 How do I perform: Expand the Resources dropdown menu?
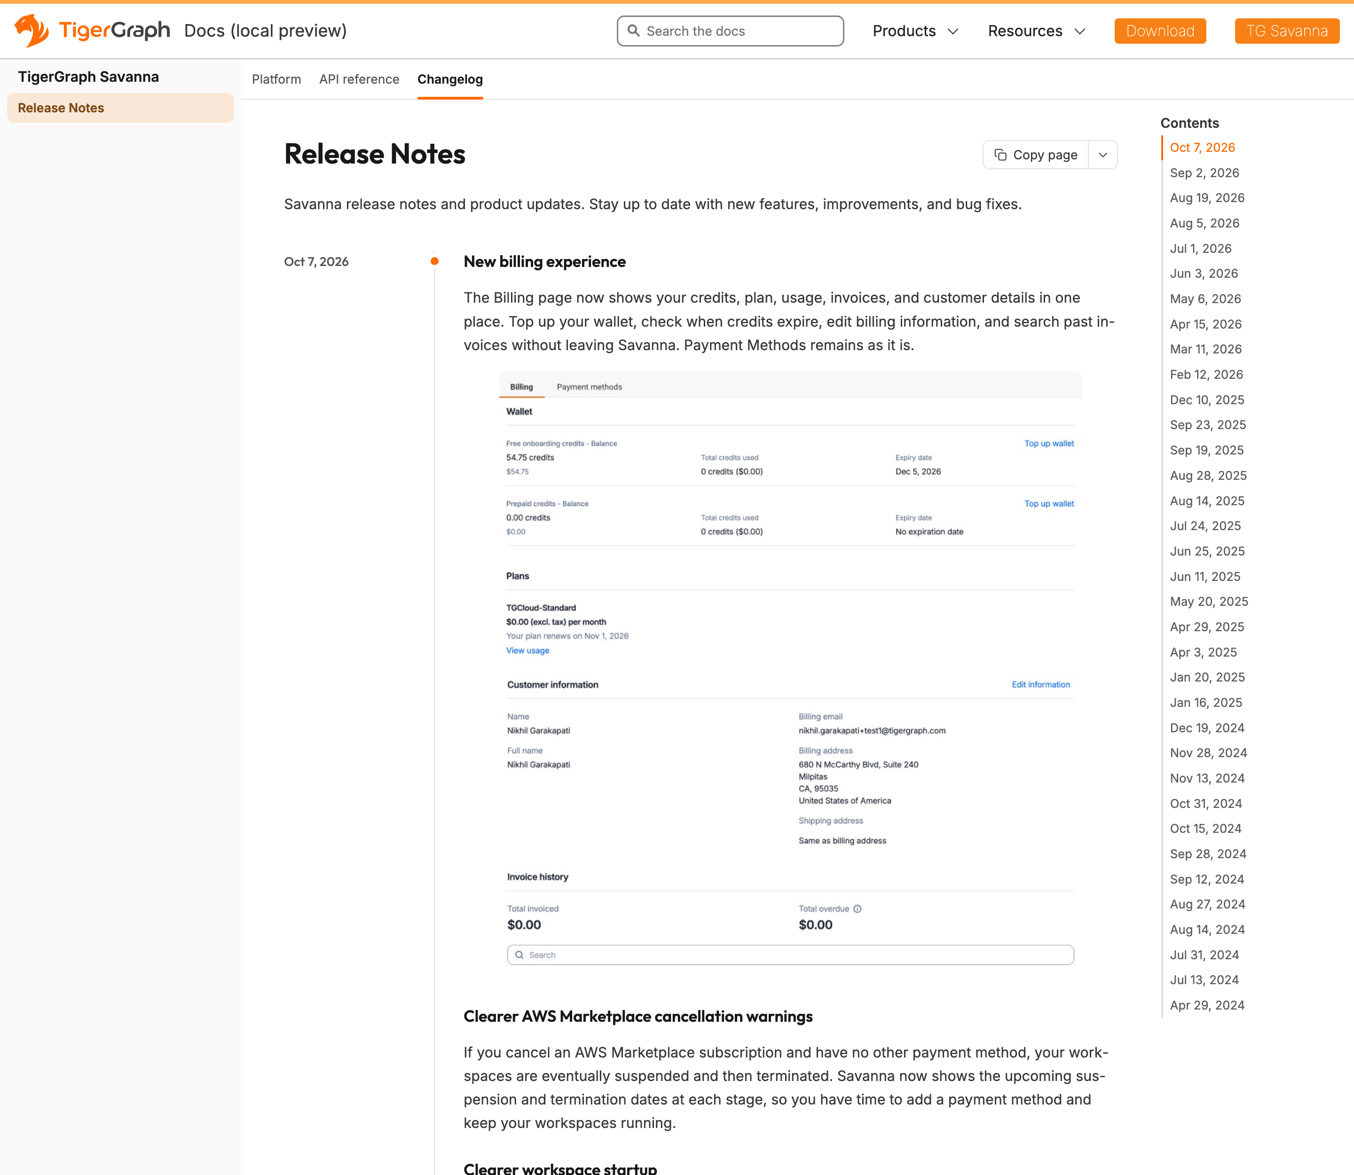(1037, 31)
